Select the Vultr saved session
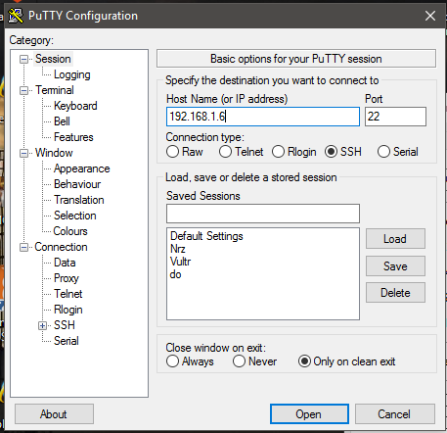447x433 pixels. 180,262
